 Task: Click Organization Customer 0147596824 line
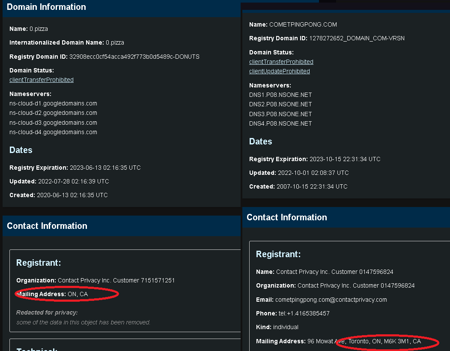[335, 285]
